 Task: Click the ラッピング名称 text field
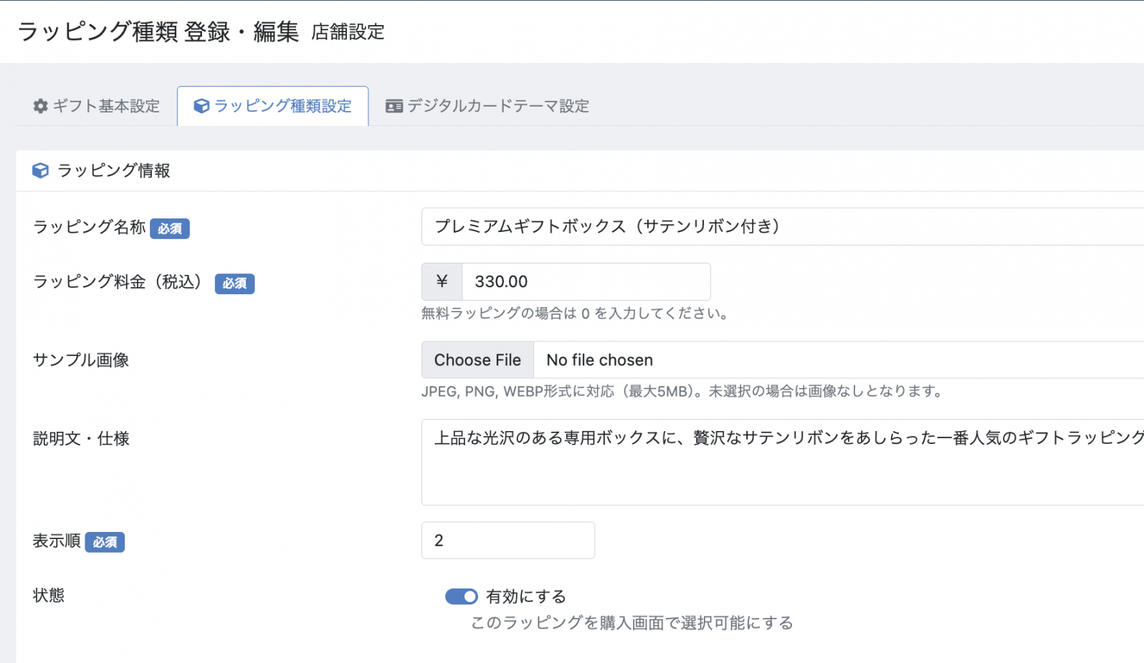783,226
